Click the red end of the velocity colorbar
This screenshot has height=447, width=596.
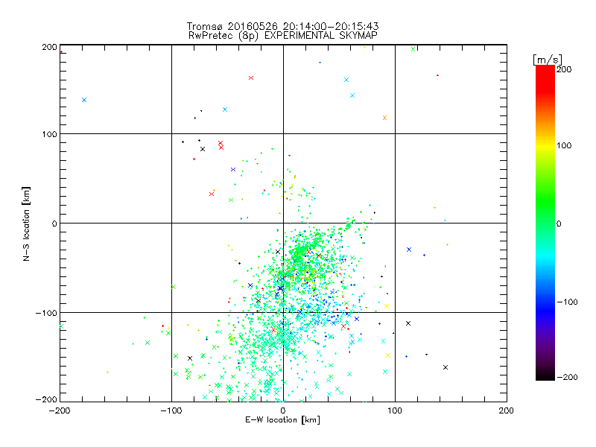point(545,72)
